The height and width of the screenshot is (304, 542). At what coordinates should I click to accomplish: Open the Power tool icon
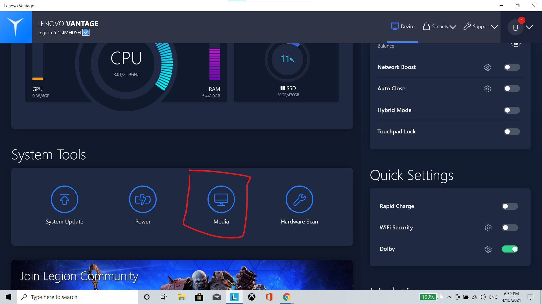pyautogui.click(x=143, y=199)
